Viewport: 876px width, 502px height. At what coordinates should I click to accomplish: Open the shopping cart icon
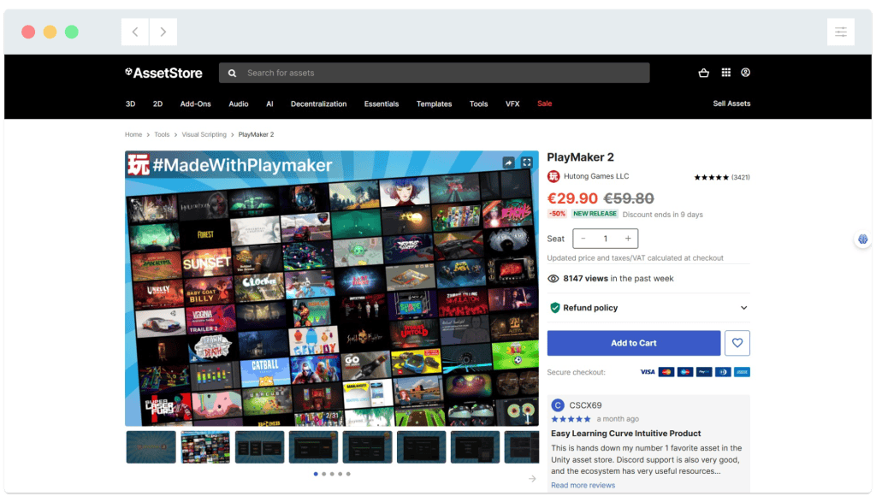(703, 73)
